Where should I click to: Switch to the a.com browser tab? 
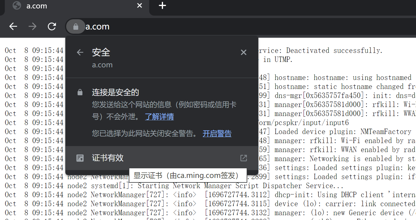click(60, 6)
